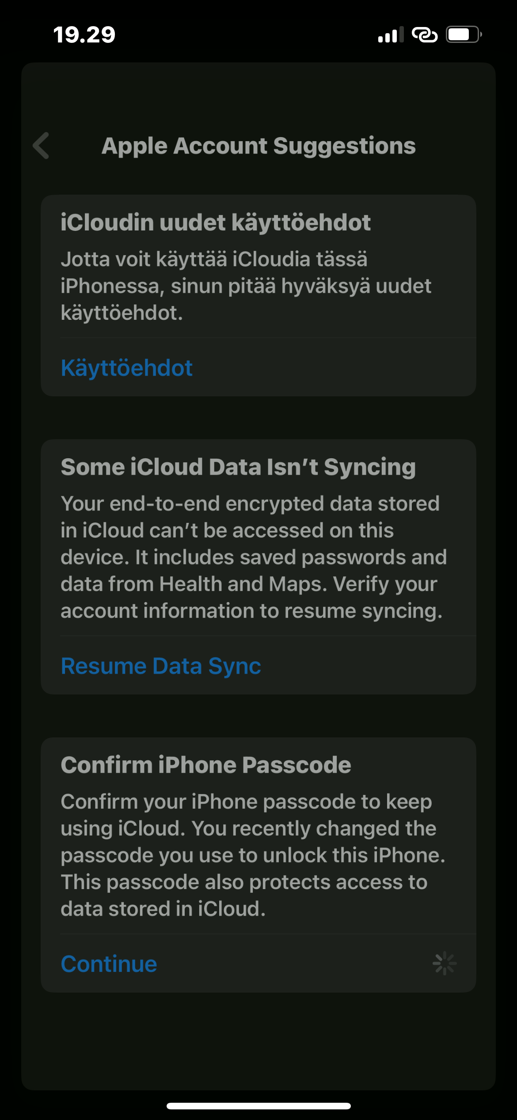Select the Confirm iPhone Passcode heading
The width and height of the screenshot is (517, 1120).
coord(206,765)
